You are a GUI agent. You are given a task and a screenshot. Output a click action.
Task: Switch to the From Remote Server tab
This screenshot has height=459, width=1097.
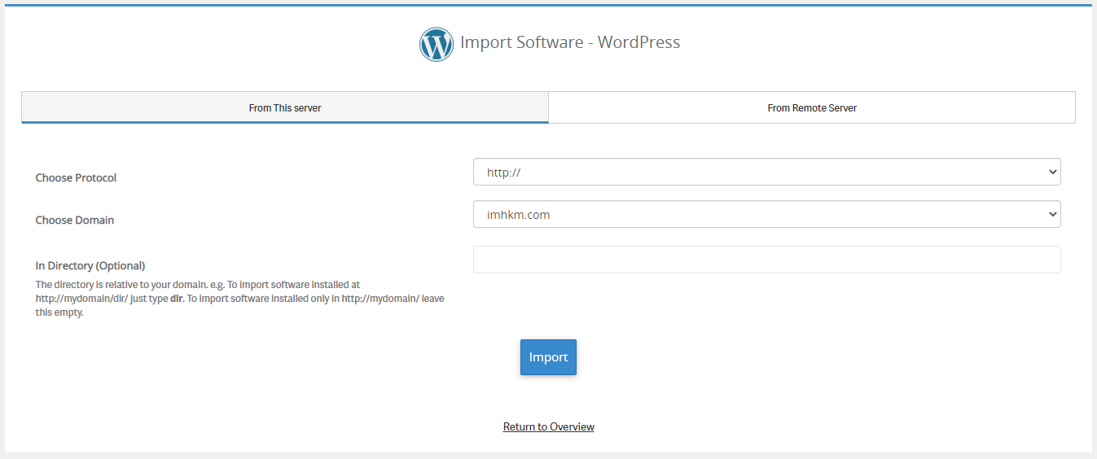(x=812, y=107)
